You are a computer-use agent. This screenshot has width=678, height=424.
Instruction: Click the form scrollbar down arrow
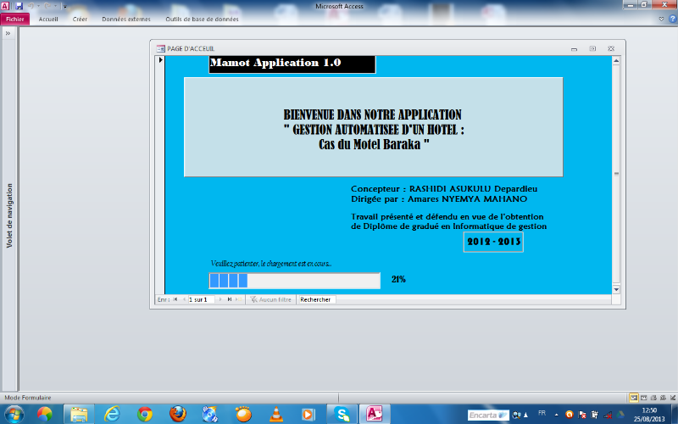(616, 289)
